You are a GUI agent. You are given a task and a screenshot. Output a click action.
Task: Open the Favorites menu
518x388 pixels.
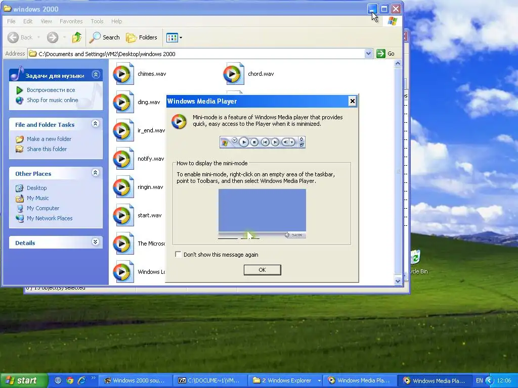[x=71, y=21]
